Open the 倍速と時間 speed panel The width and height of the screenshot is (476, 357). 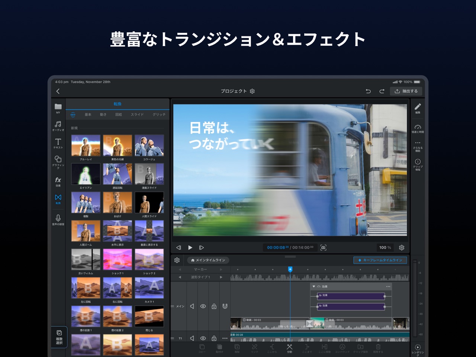coord(418,129)
